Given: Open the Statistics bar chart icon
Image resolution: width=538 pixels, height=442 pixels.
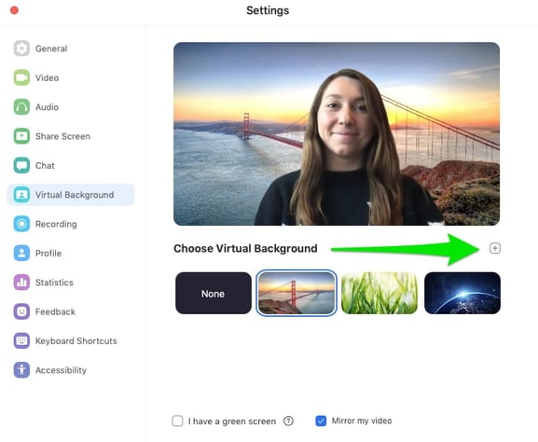Looking at the screenshot, I should (x=21, y=283).
